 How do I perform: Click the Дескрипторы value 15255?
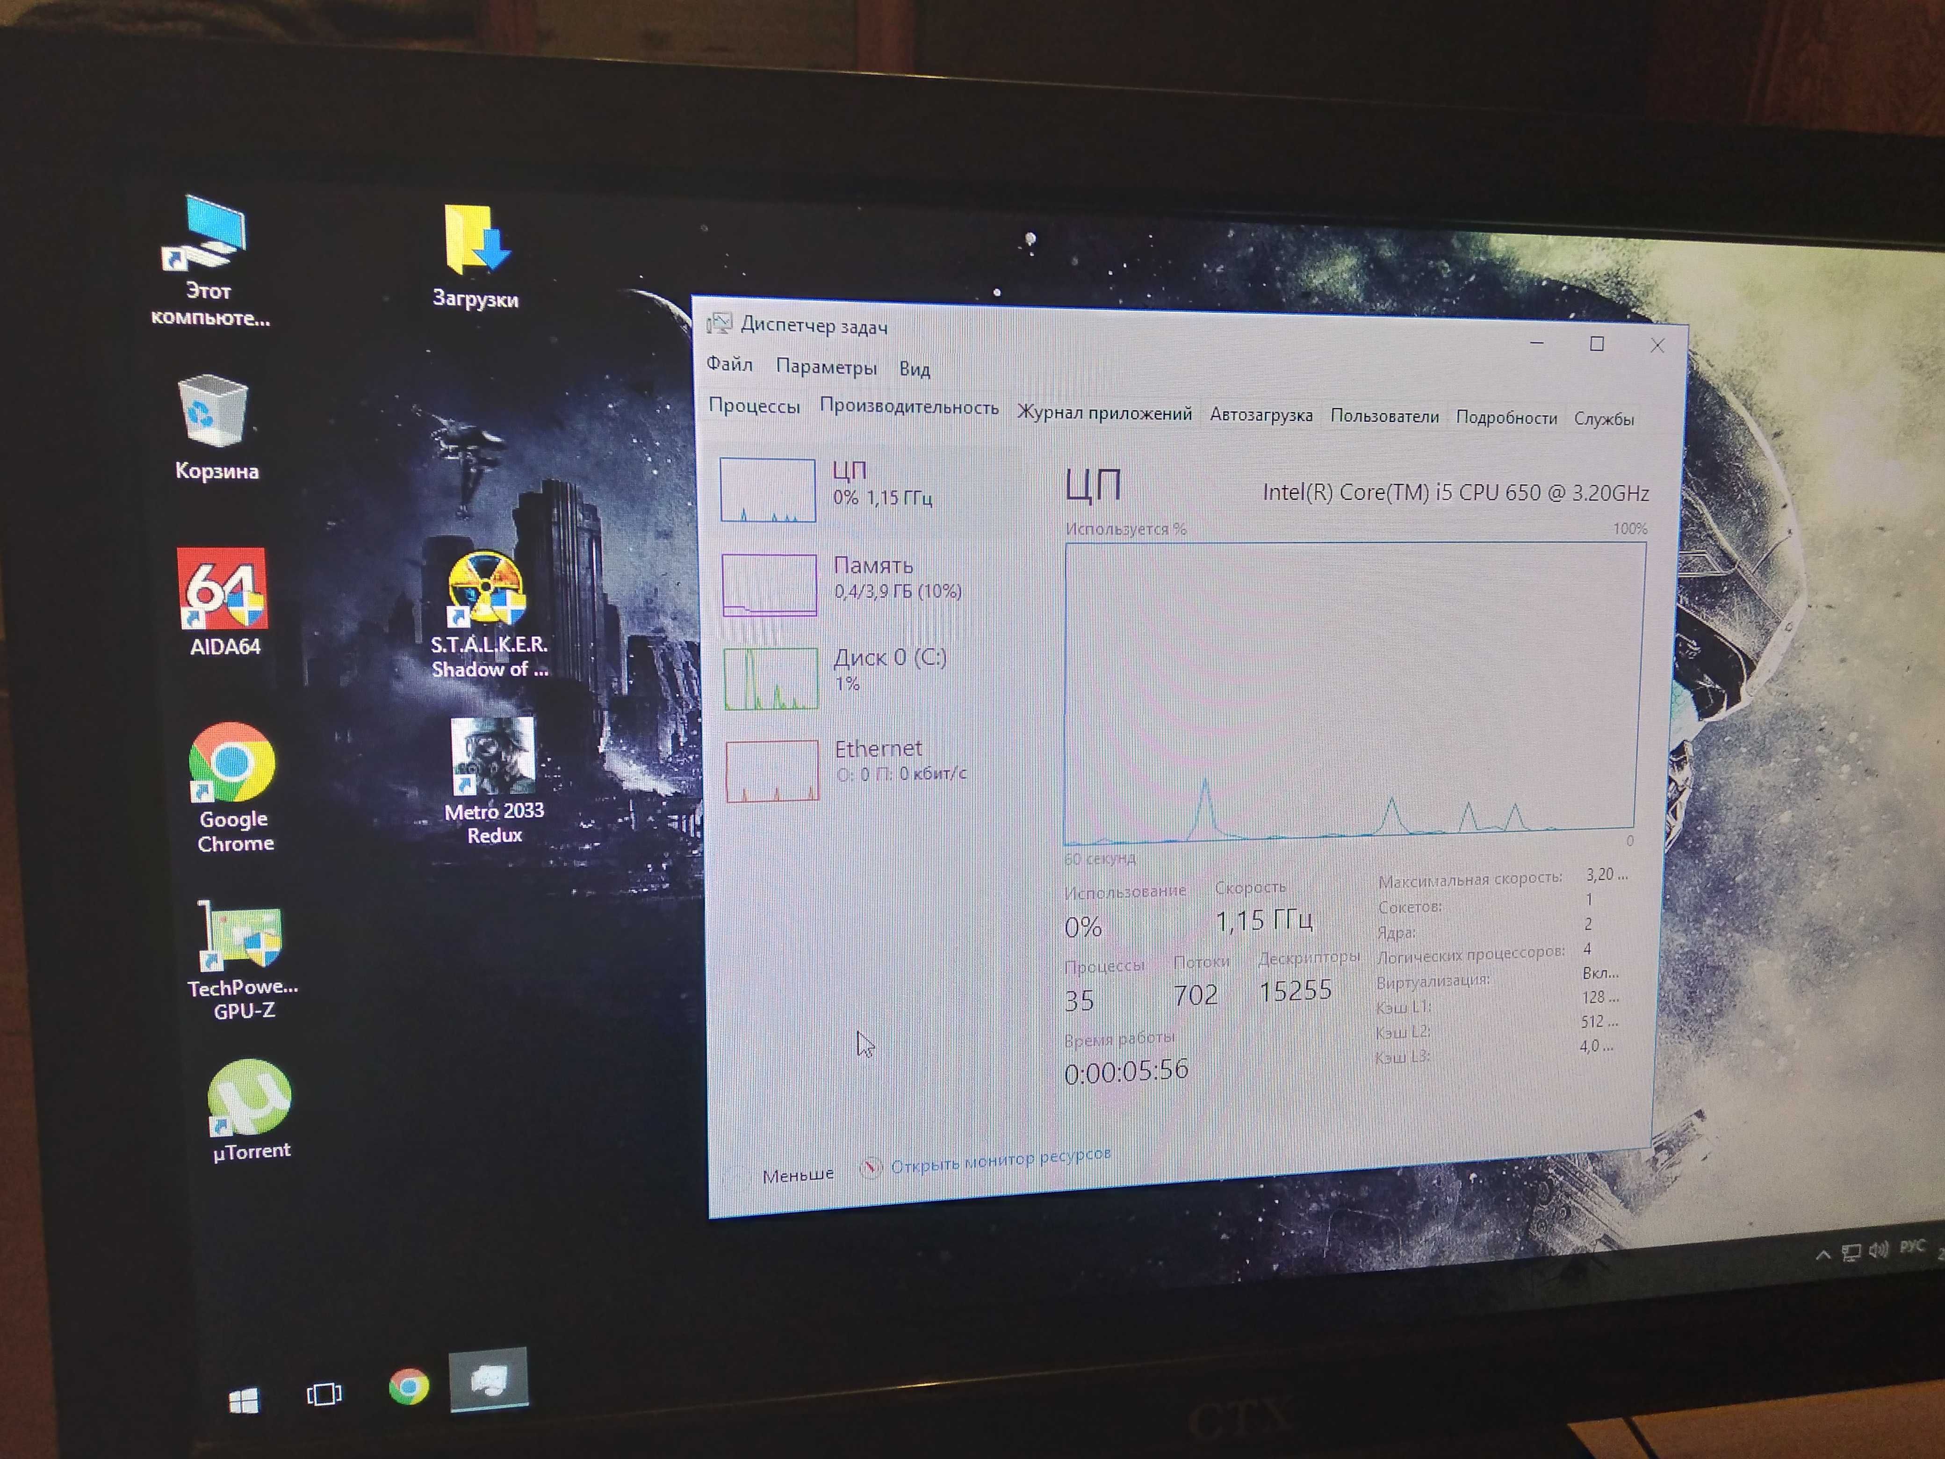(x=1295, y=992)
